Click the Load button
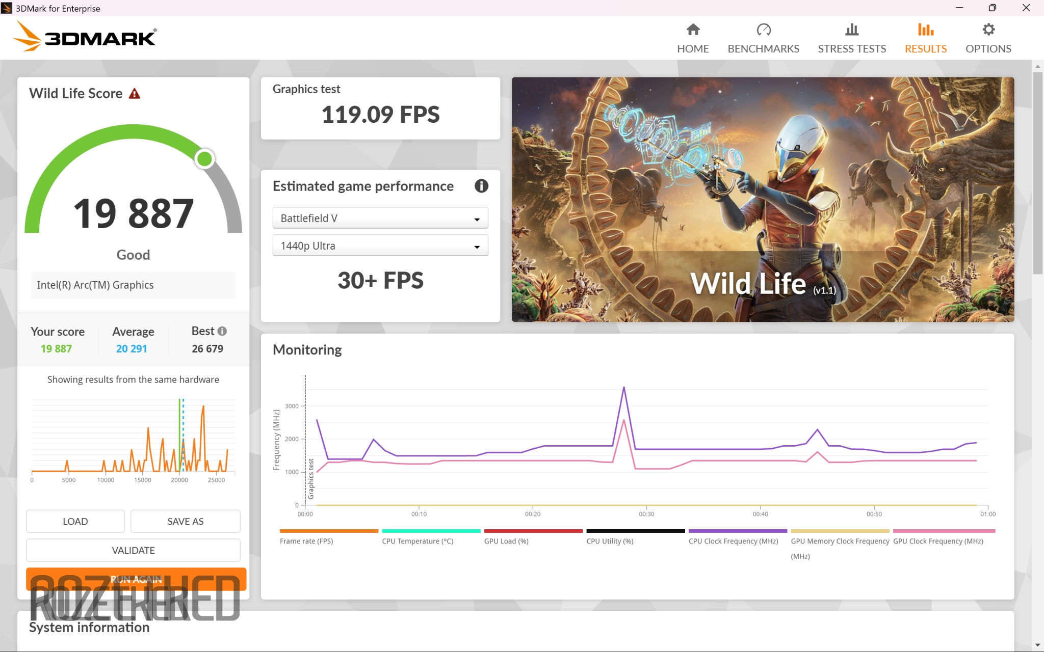Viewport: 1044px width, 652px height. pyautogui.click(x=75, y=521)
